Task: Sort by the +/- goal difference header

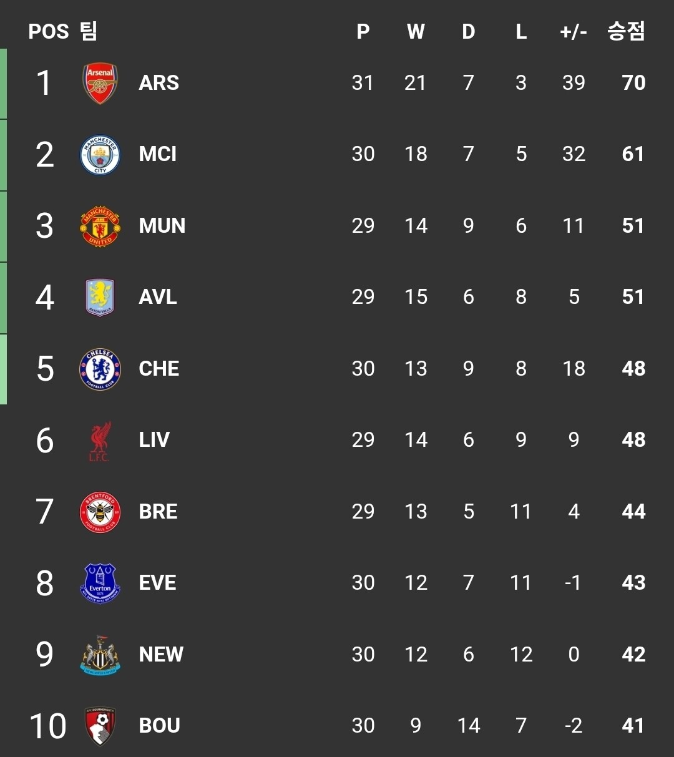Action: (x=573, y=32)
